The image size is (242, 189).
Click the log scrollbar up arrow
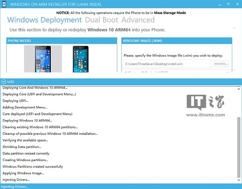(x=239, y=89)
